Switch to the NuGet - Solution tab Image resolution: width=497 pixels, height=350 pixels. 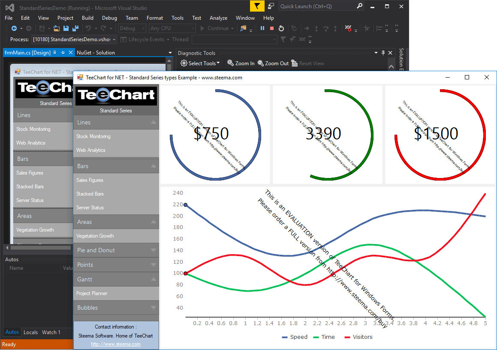click(96, 53)
